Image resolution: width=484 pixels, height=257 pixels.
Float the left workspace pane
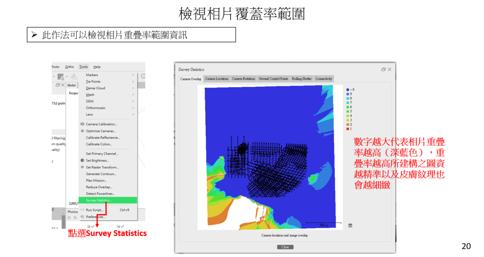point(57,85)
